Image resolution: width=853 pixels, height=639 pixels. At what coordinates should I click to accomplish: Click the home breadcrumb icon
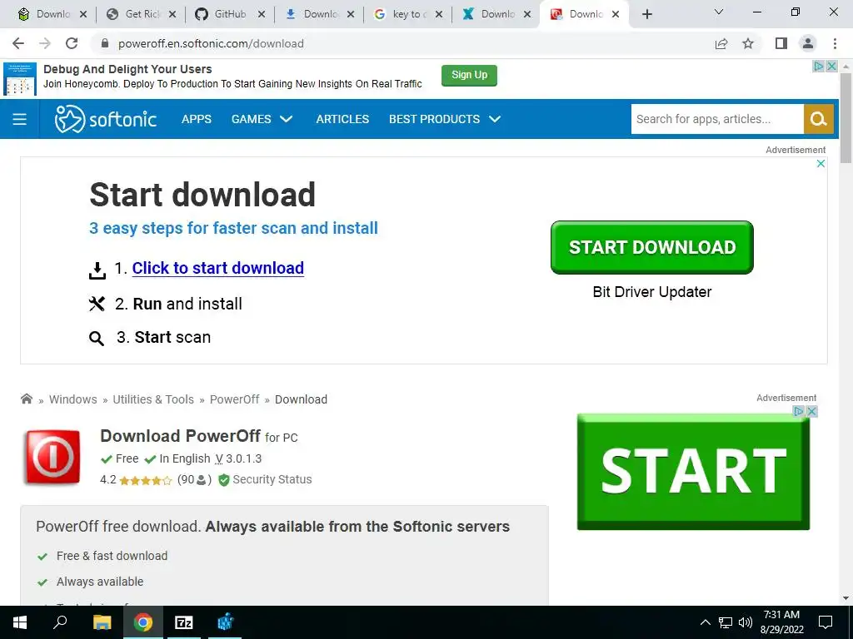click(26, 399)
